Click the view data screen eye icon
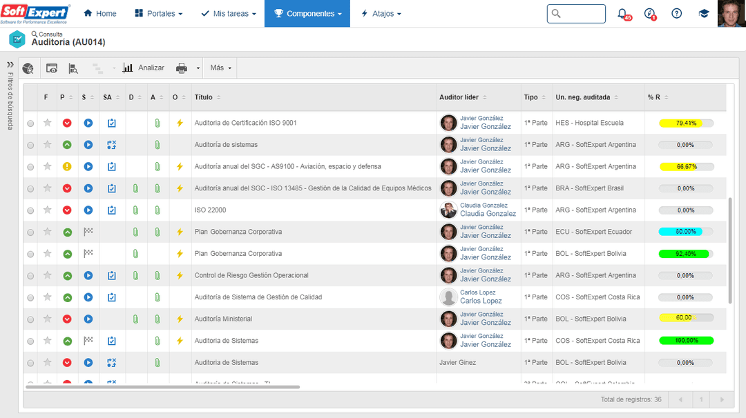The height and width of the screenshot is (418, 746). coord(52,68)
